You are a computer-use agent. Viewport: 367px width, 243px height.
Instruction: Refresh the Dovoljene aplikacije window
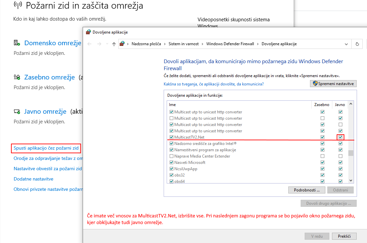(x=357, y=44)
